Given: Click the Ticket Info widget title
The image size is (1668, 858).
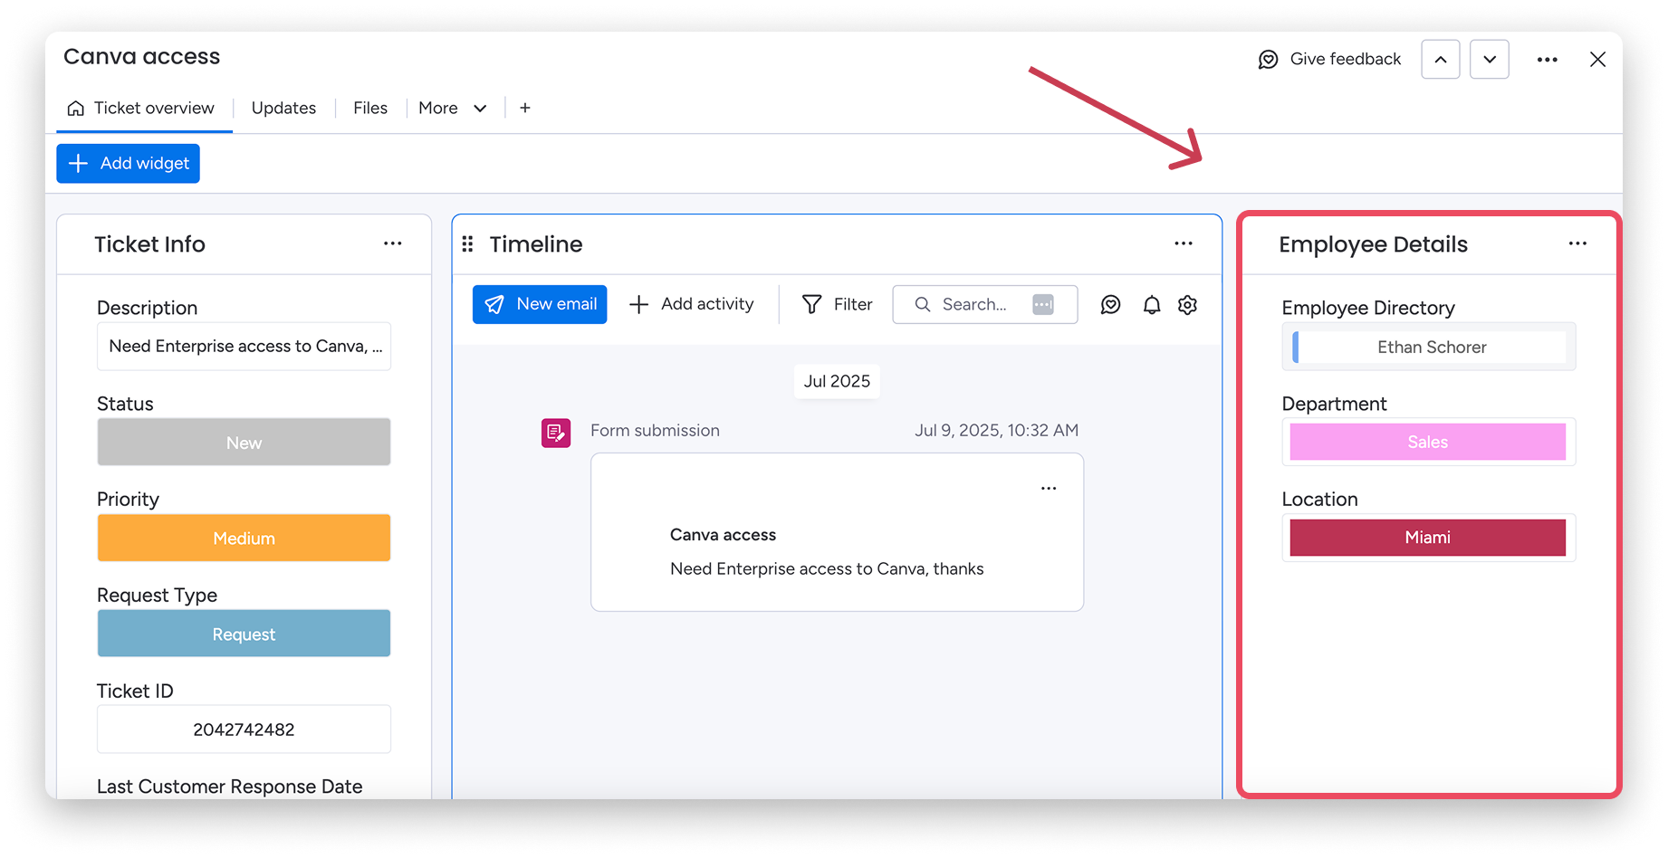Looking at the screenshot, I should [x=150, y=244].
